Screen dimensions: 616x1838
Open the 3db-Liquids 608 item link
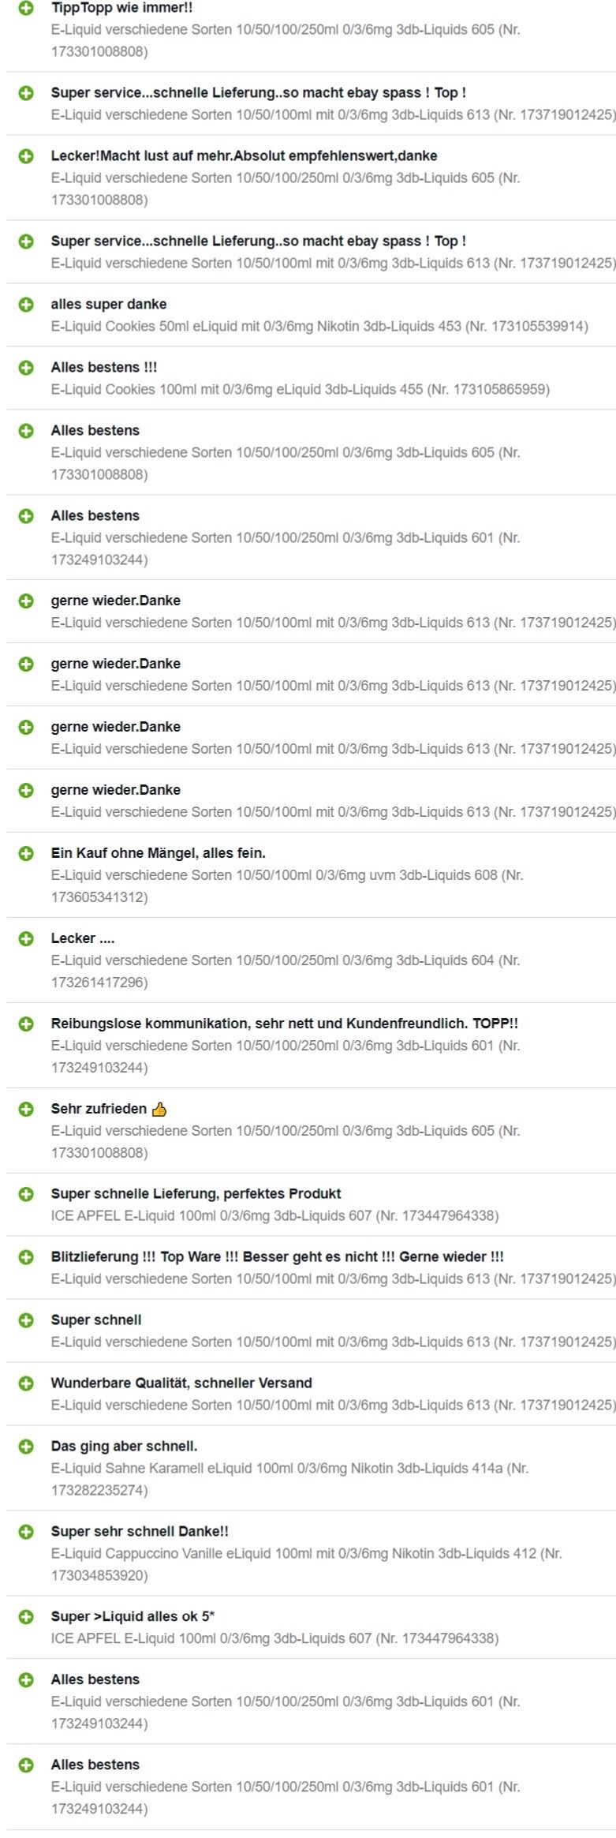coord(287,885)
